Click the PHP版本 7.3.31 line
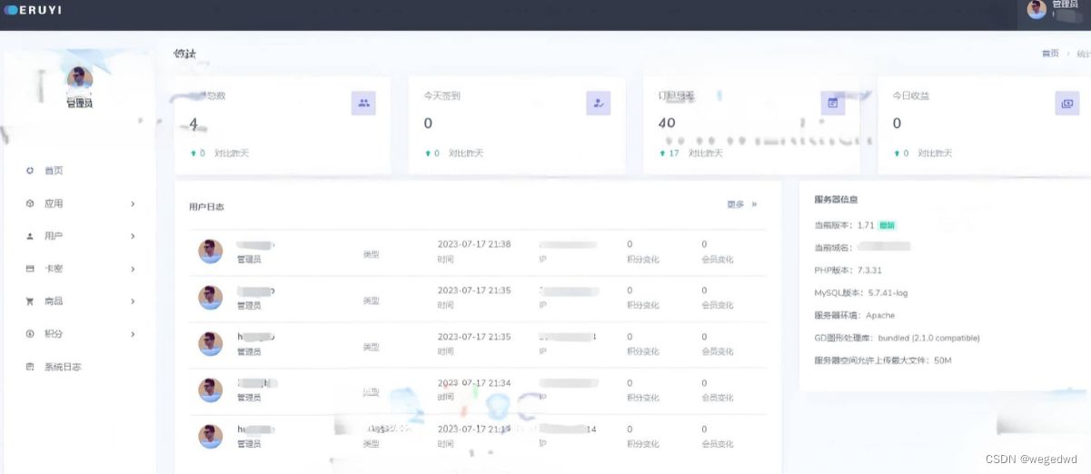 tap(848, 270)
